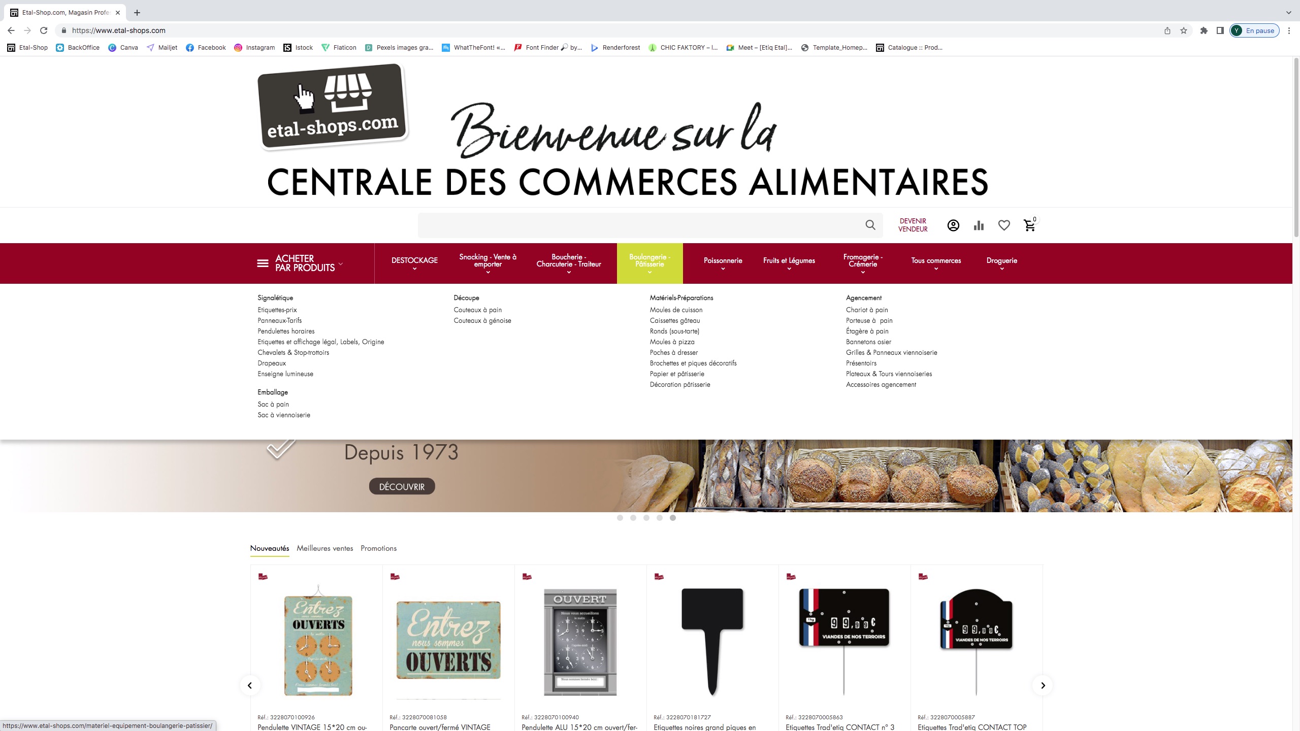Open the browser extensions puzzle icon
1300x731 pixels.
[1204, 30]
